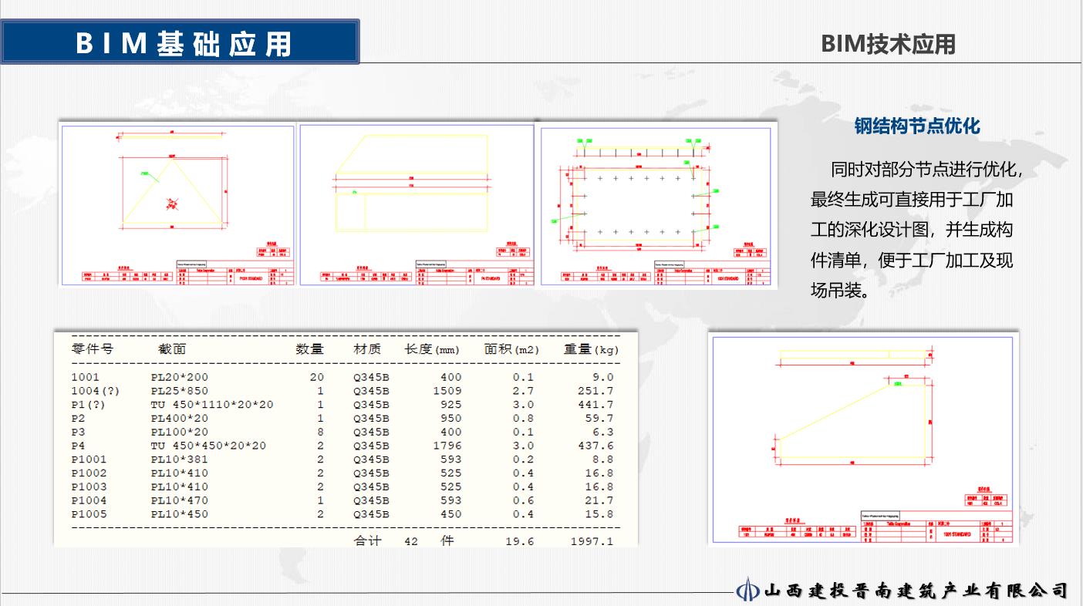Click the weight value 441.7
This screenshot has width=1083, height=606.
coord(596,405)
